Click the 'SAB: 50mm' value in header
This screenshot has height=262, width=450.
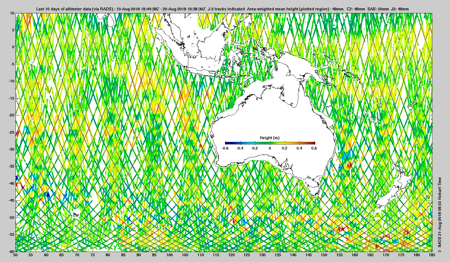378,9
